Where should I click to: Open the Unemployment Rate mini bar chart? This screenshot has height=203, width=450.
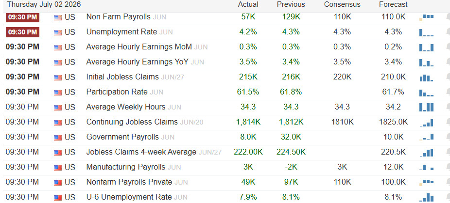[427, 32]
